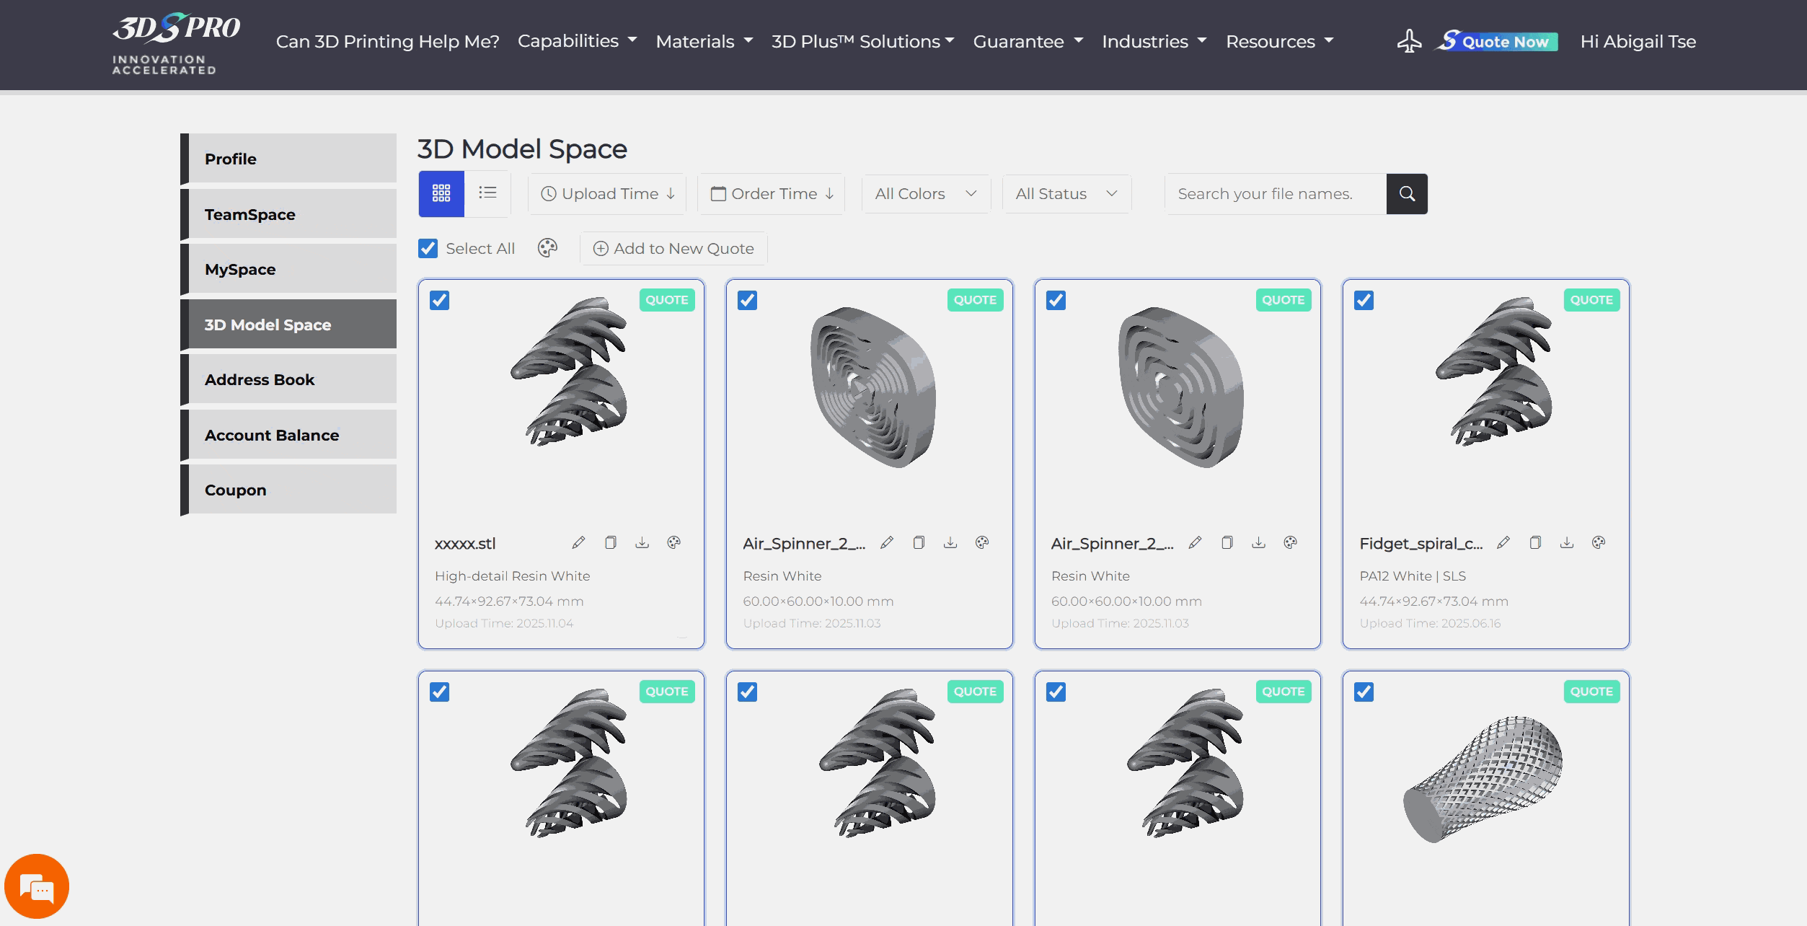The height and width of the screenshot is (926, 1807).
Task: Click the file name search field
Action: point(1274,193)
